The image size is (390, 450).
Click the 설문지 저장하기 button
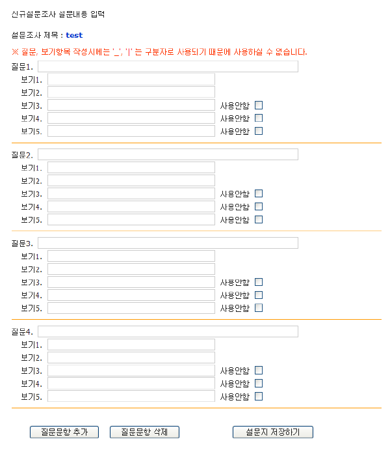(273, 432)
